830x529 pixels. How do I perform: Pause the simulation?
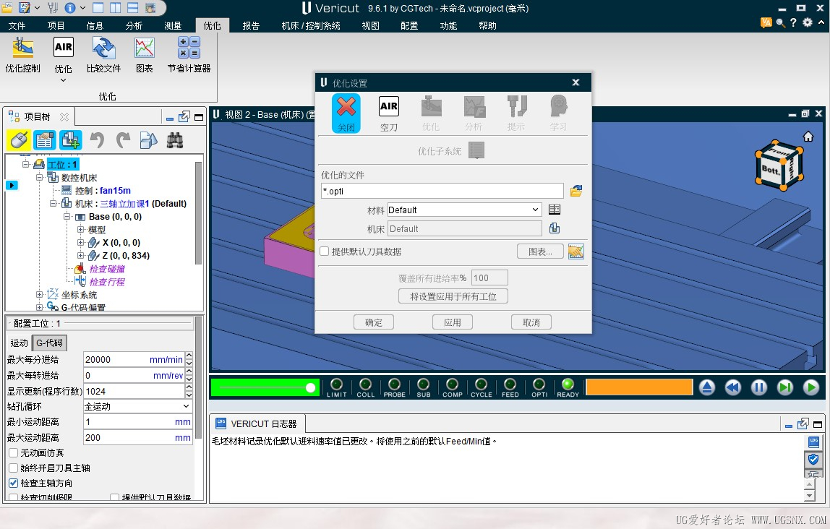pyautogui.click(x=758, y=388)
